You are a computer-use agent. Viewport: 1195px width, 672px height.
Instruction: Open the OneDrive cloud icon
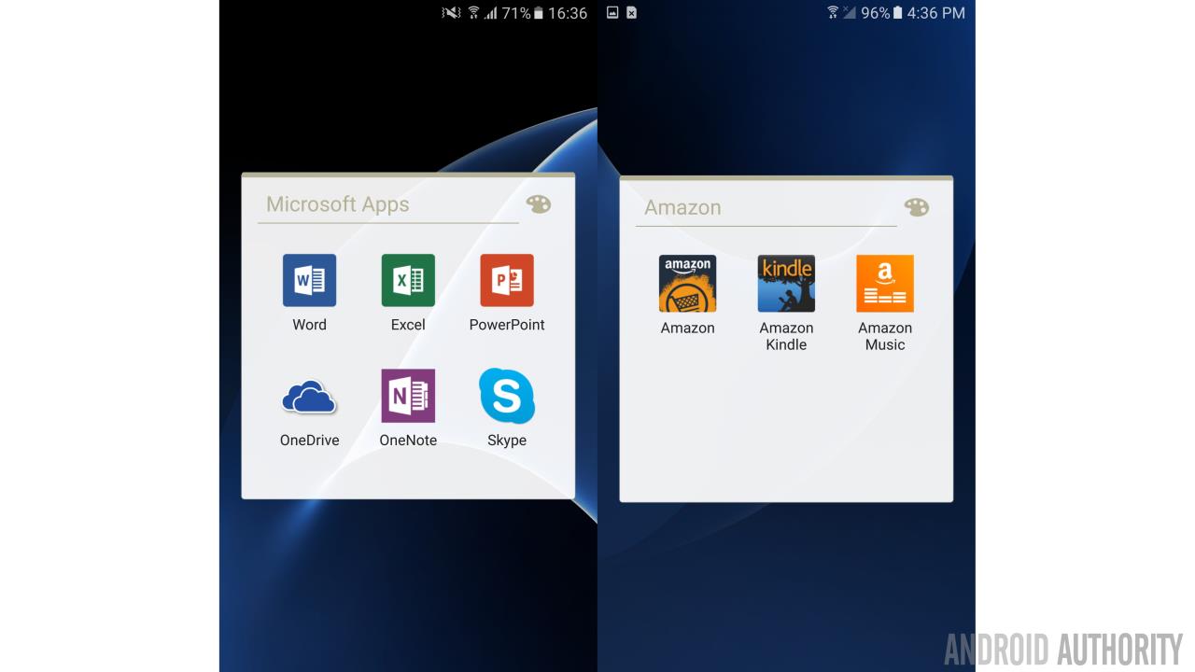click(x=309, y=397)
